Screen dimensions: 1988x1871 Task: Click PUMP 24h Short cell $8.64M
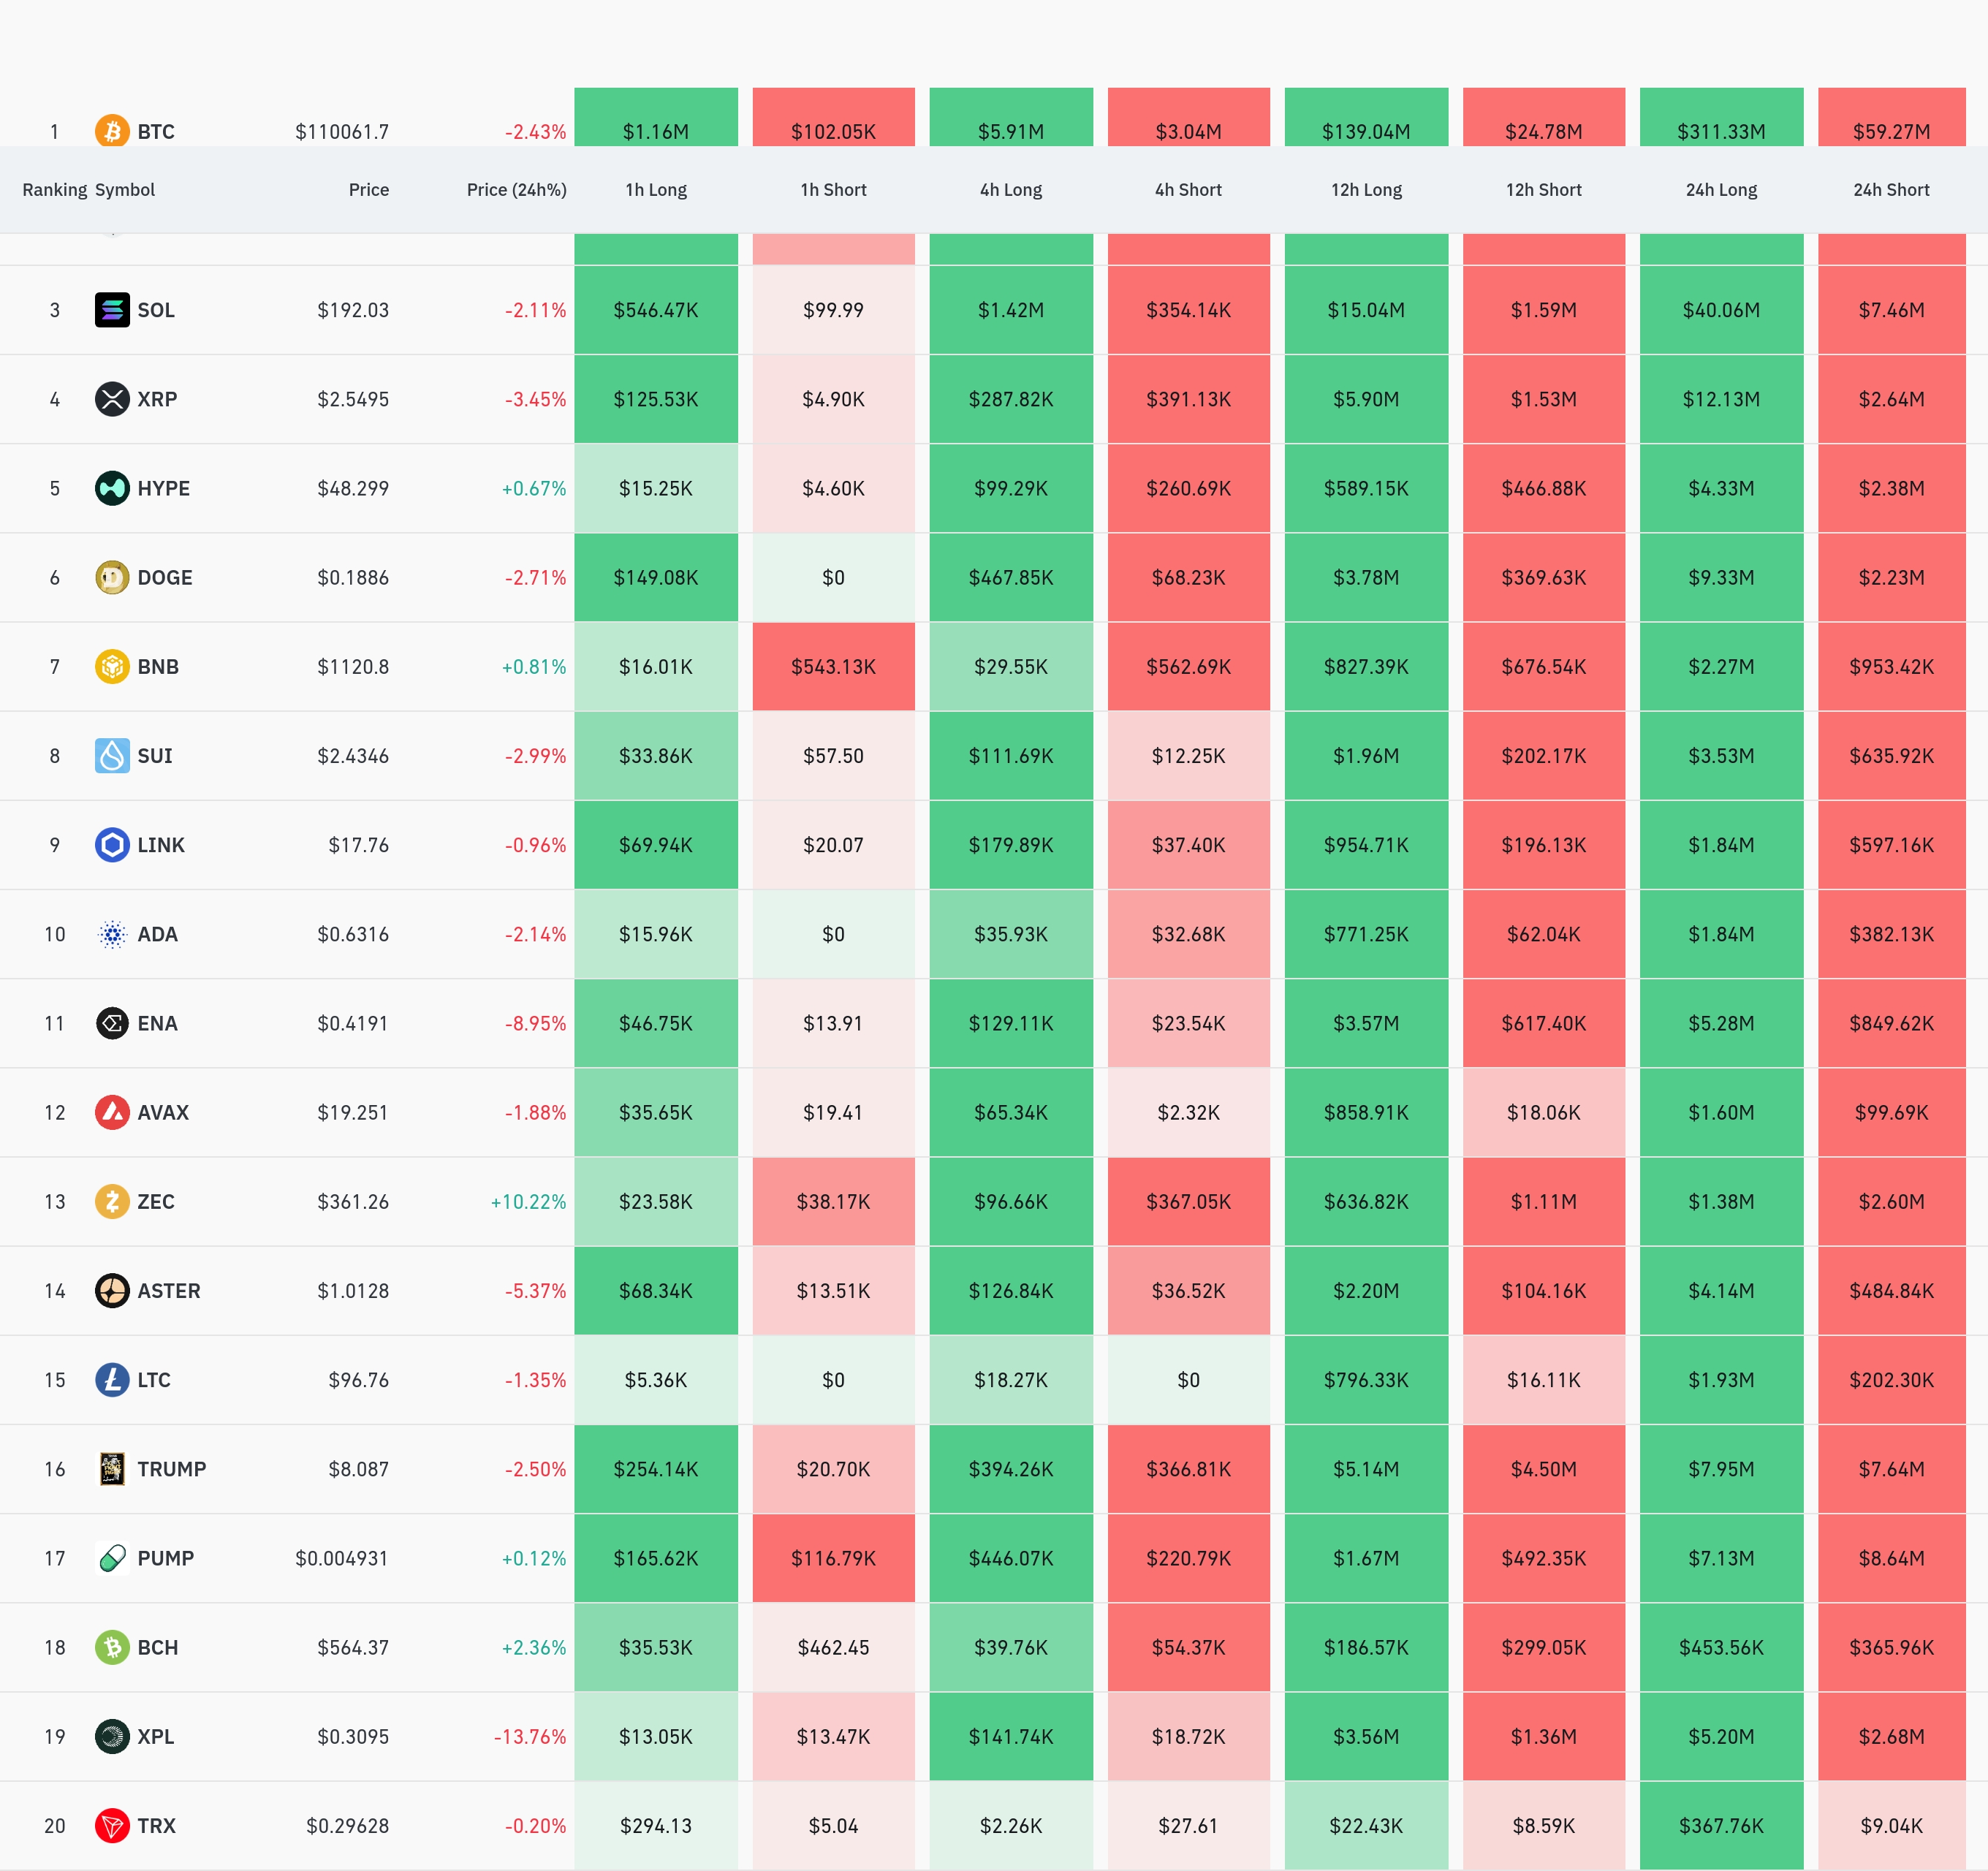[1891, 1558]
